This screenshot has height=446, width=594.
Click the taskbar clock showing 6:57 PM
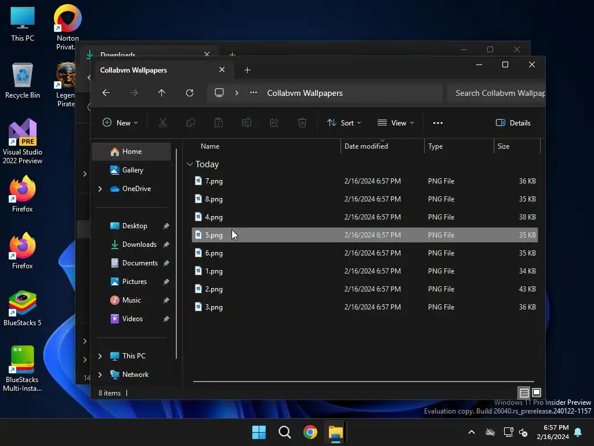point(553,432)
